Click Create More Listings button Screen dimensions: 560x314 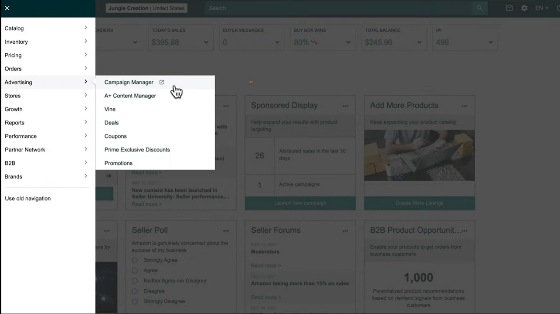[419, 203]
